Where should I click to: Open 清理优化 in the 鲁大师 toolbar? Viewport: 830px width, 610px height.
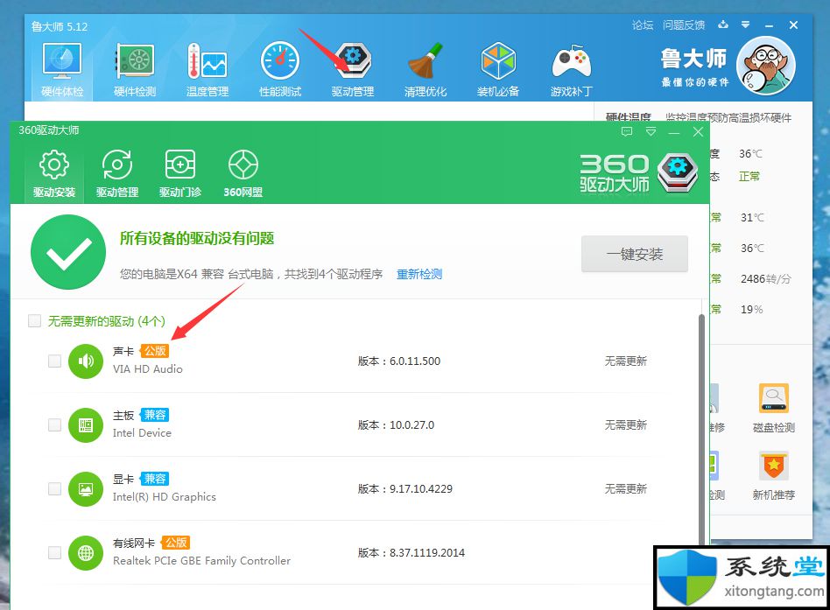coord(425,70)
